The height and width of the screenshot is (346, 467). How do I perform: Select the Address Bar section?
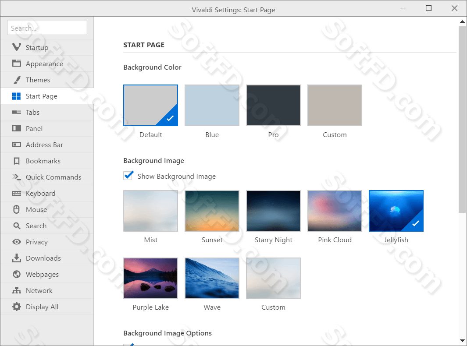[x=47, y=145]
